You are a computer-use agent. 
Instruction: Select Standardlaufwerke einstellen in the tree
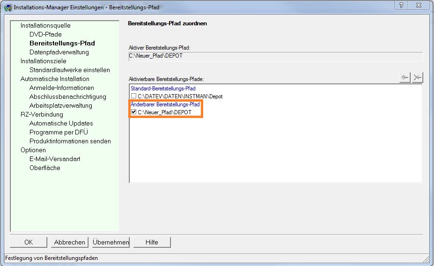[70, 70]
